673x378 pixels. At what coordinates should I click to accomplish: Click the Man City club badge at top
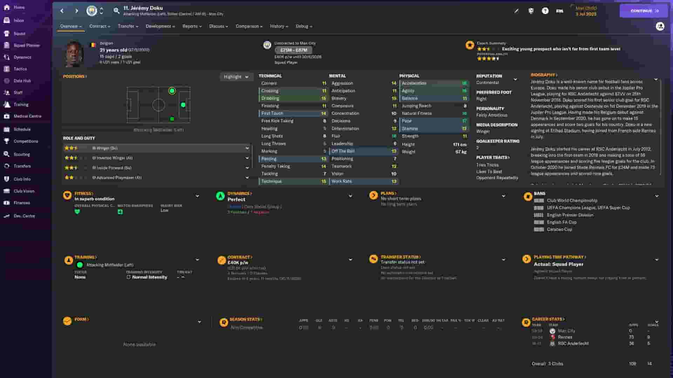tap(91, 10)
